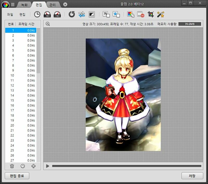208x184 pixels.
Task: Click the small clock icon below list
Action: click(x=23, y=166)
